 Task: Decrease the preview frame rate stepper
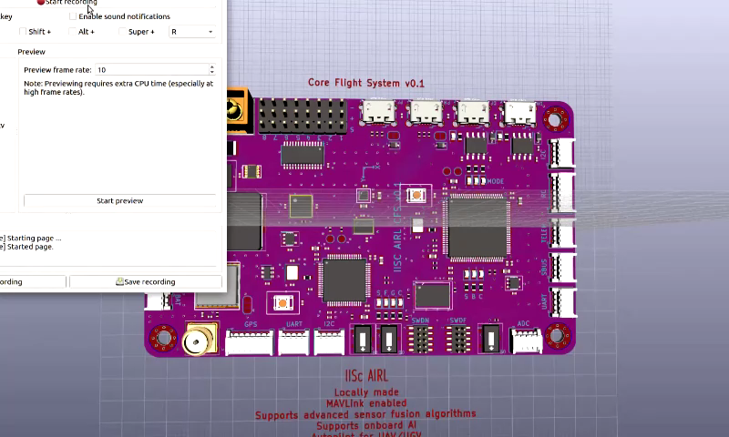[212, 73]
